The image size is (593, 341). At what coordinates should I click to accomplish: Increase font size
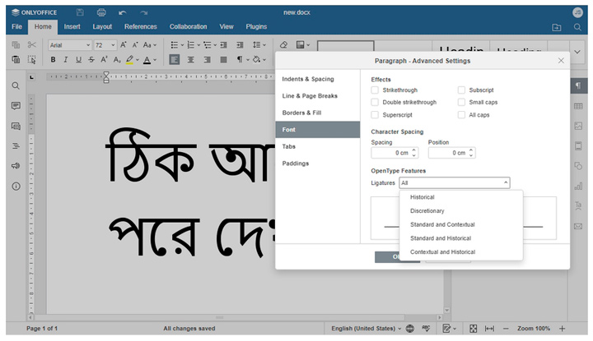(124, 45)
